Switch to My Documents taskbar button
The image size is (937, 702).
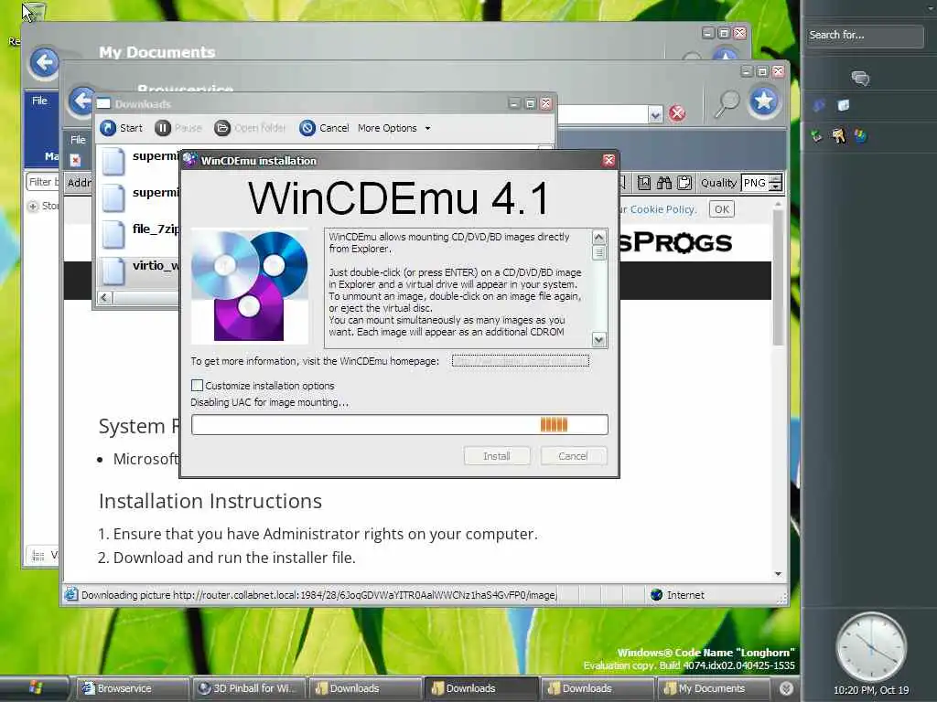[712, 688]
